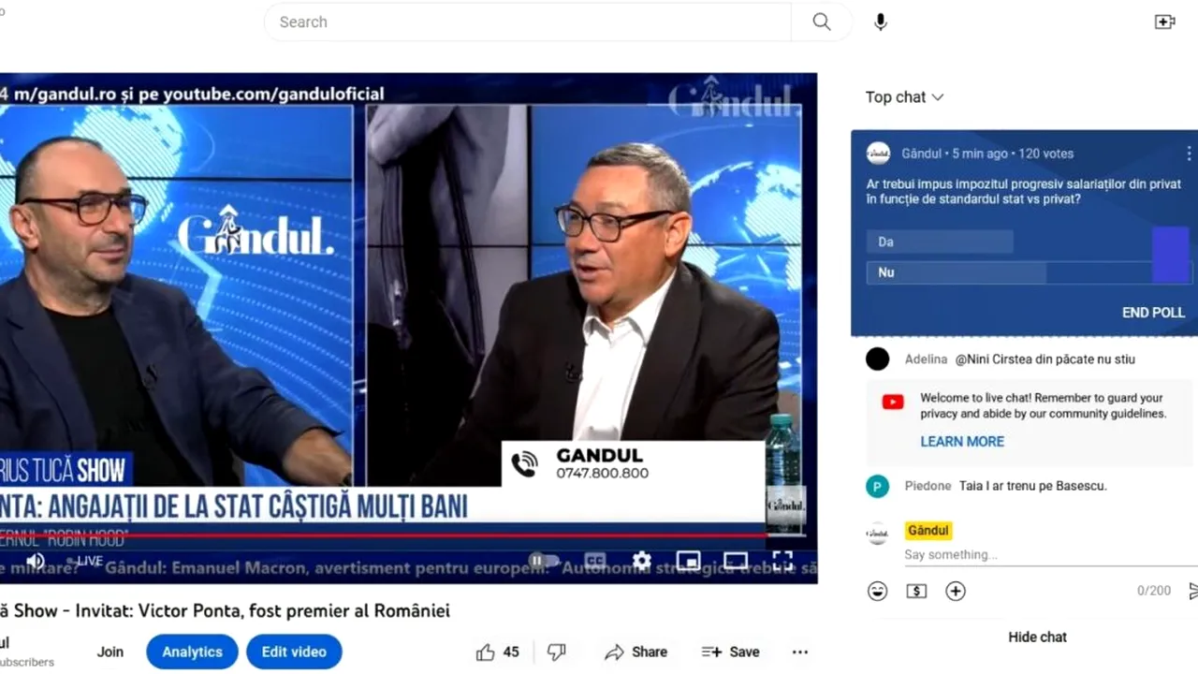Enter theater mode icon
The width and height of the screenshot is (1198, 674).
pyautogui.click(x=736, y=559)
